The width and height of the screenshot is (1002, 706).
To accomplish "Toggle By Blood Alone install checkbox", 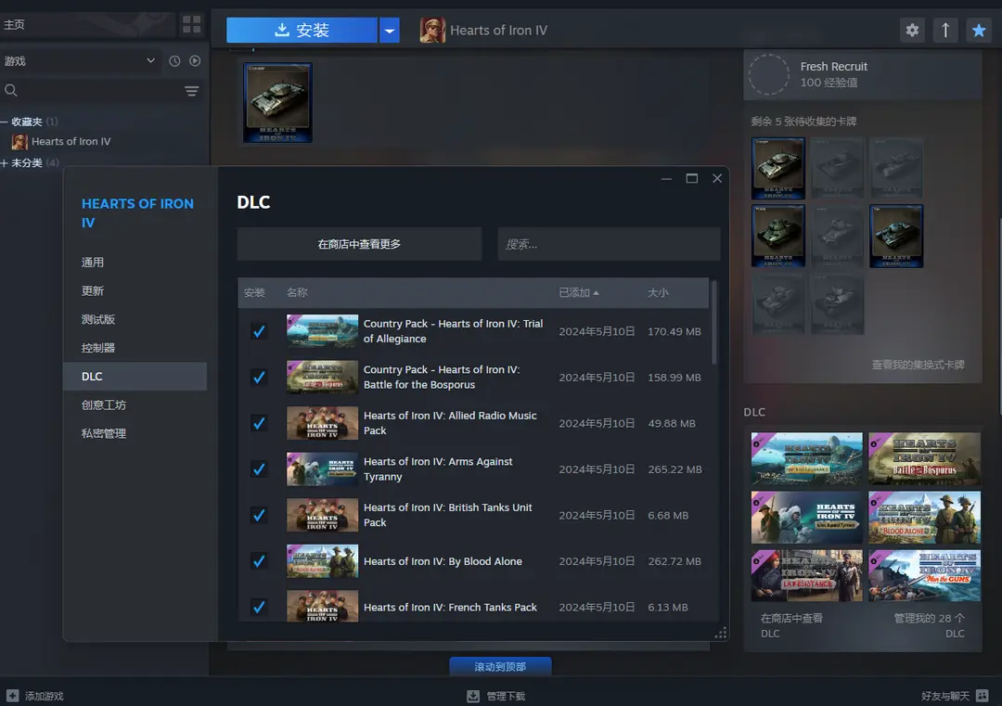I will point(259,561).
